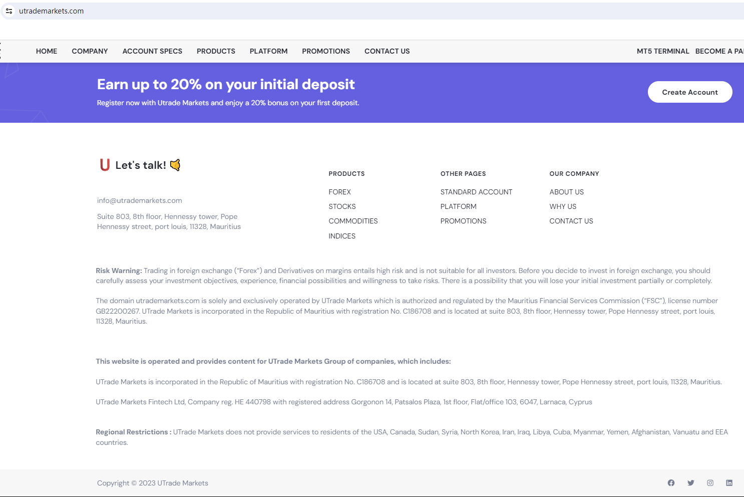Click the info@utrademarkets.com email link
The height and width of the screenshot is (497, 744).
tap(140, 200)
